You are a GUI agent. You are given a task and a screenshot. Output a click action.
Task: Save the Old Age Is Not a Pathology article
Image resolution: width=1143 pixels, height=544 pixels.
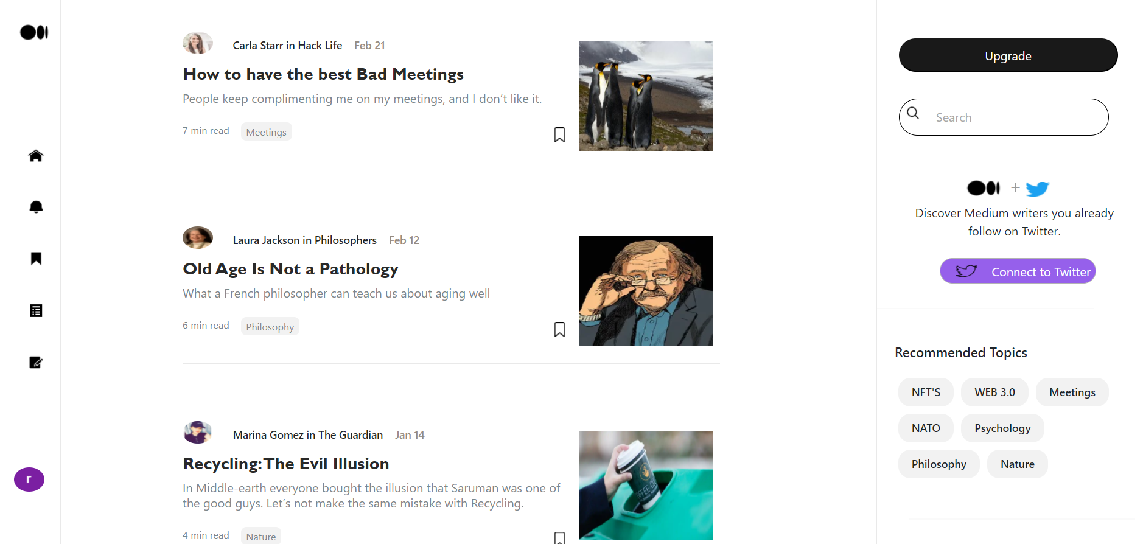pyautogui.click(x=559, y=329)
